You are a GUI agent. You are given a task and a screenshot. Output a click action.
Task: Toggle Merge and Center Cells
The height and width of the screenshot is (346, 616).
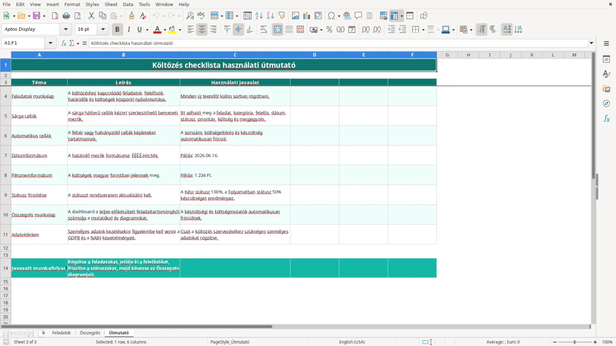[278, 30]
